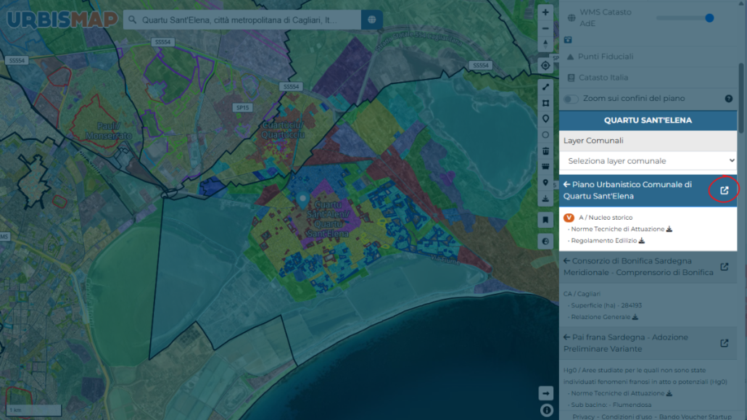Click the QUARTU SANT'ELENA header
The image size is (747, 420).
[x=648, y=120]
